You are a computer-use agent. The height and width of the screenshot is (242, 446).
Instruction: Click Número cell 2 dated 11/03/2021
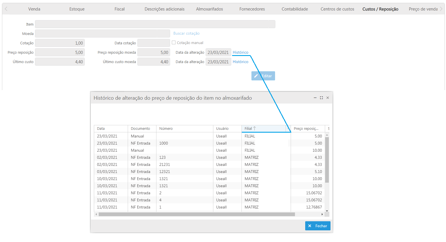tap(185, 193)
